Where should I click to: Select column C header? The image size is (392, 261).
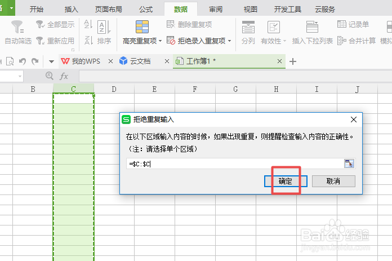73,89
